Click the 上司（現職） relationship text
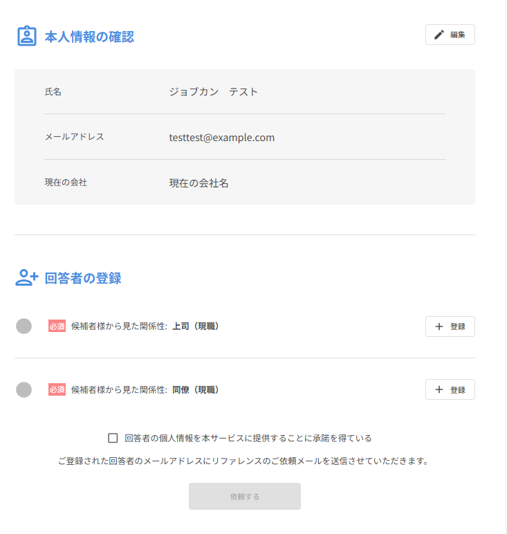 (196, 326)
